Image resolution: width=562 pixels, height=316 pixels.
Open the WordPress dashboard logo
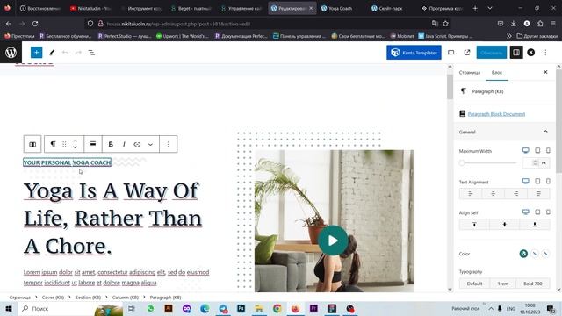[11, 53]
